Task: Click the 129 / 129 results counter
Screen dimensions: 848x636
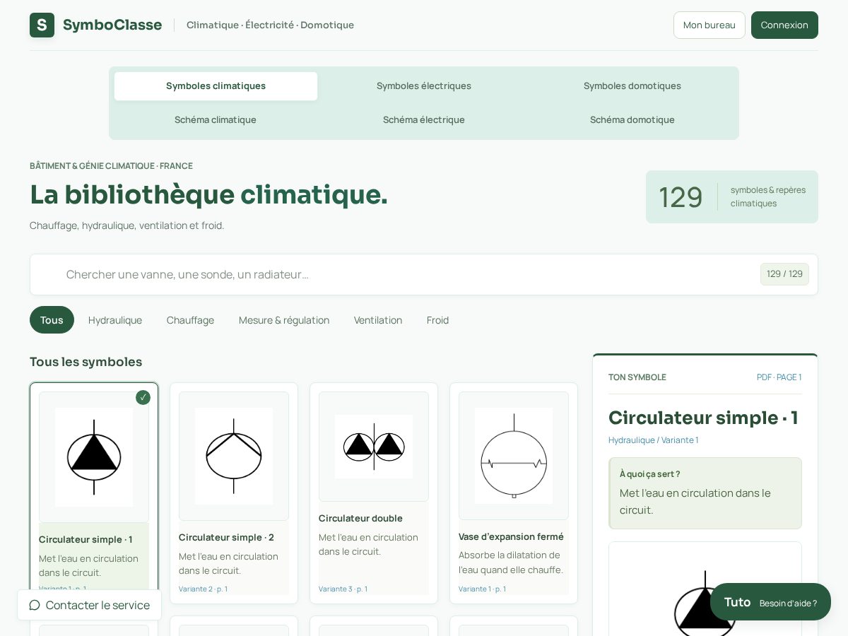Action: pyautogui.click(x=784, y=274)
